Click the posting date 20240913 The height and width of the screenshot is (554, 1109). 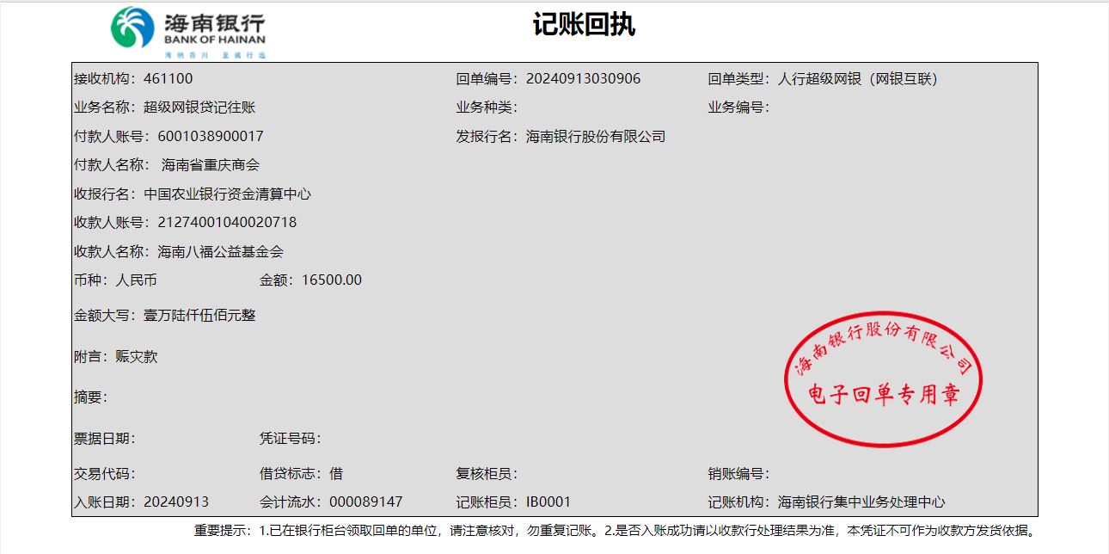click(176, 502)
